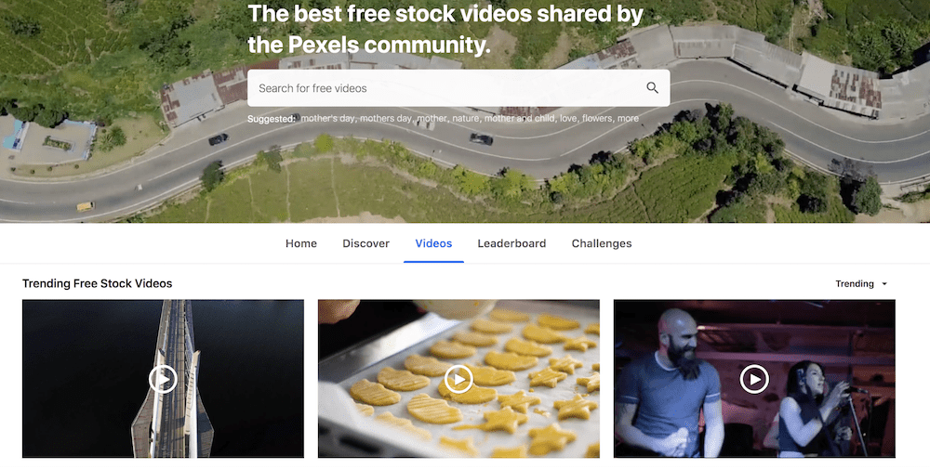Select the "love" suggested search

[x=569, y=119]
